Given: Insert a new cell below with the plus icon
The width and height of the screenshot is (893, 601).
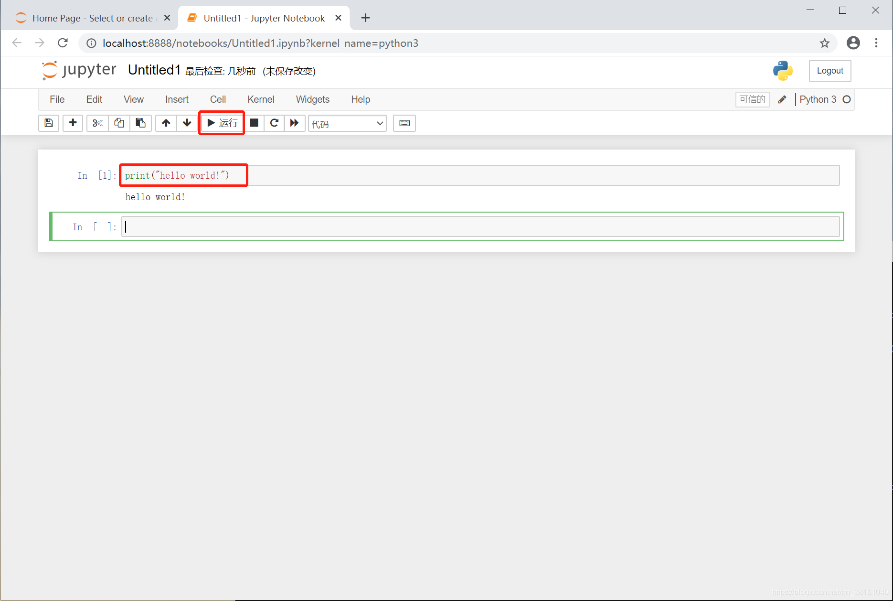Looking at the screenshot, I should pos(73,123).
